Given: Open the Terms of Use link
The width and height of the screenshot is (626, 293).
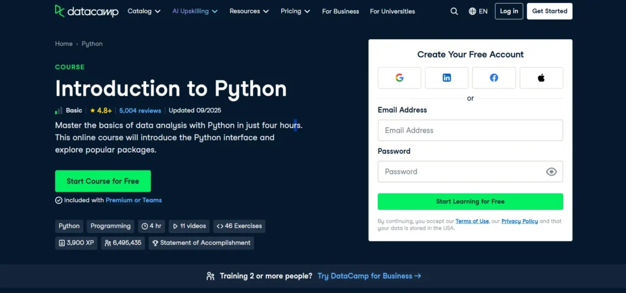Looking at the screenshot, I should pyautogui.click(x=472, y=221).
